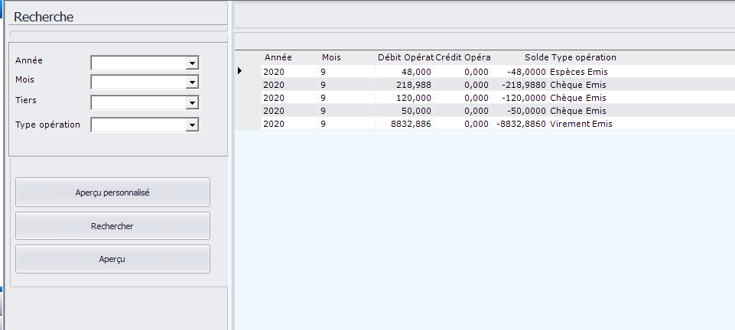Click the Type opération column header
The image size is (735, 330).
[584, 57]
